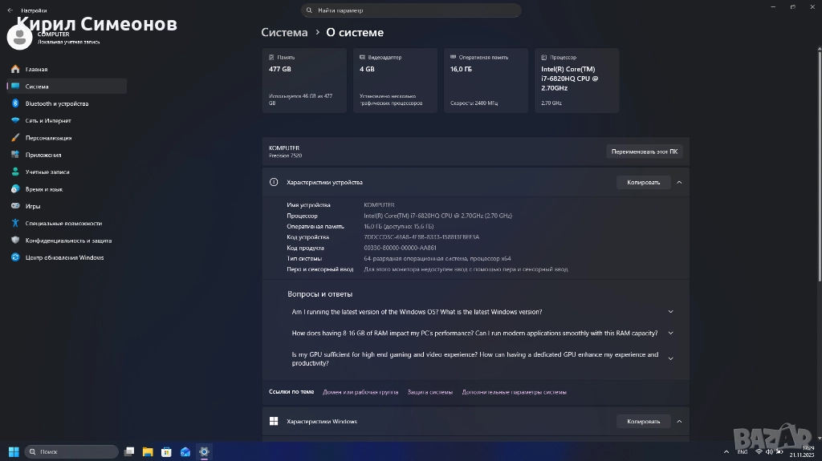Image resolution: width=822 pixels, height=461 pixels.
Task: Select the Код устройства value text
Action: point(421,237)
